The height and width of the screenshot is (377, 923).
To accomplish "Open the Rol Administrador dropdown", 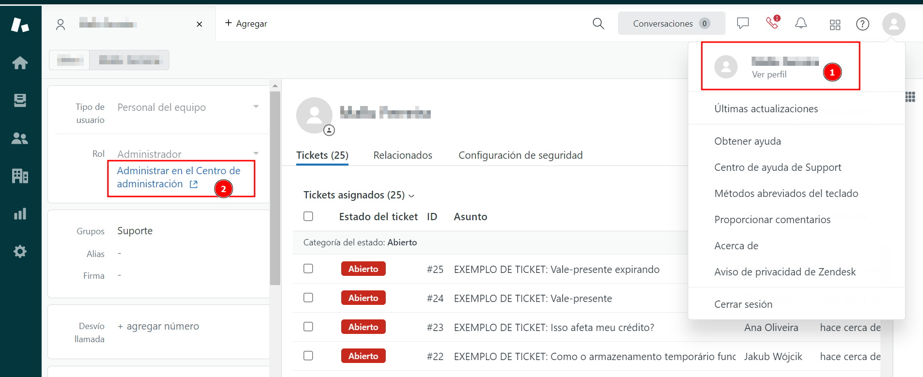I will coord(257,153).
